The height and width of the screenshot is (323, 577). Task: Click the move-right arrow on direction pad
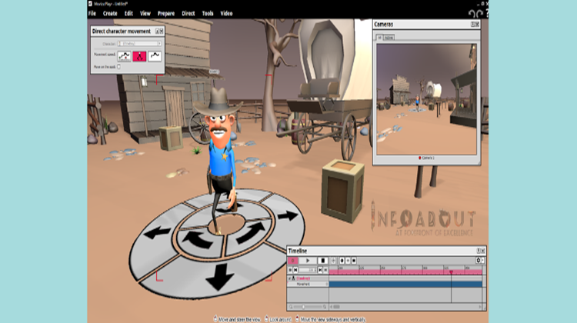(288, 215)
